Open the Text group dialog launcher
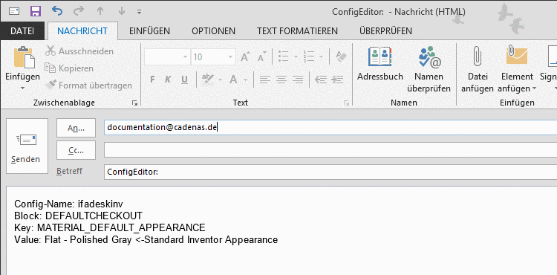The height and width of the screenshot is (275, 557). [x=346, y=103]
